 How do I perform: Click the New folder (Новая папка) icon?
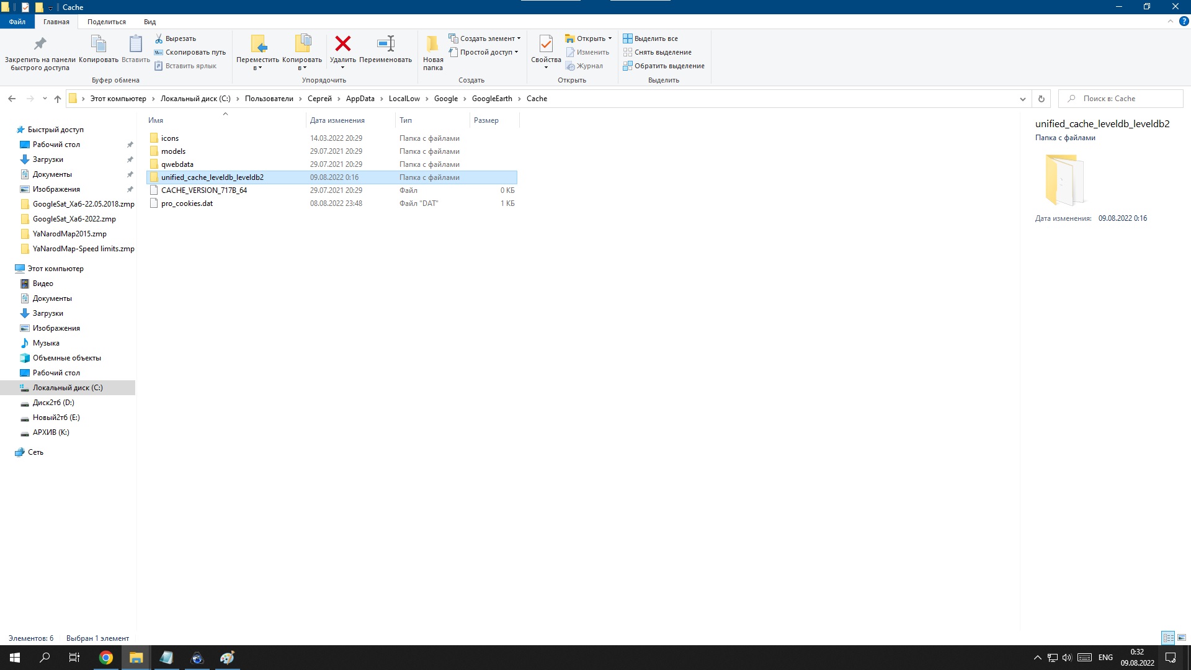coord(432,44)
